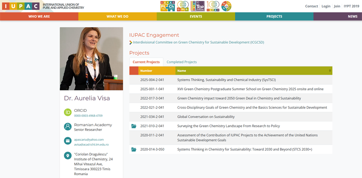
Task: Open folder icon for project 2021-010-2-041
Action: [134, 126]
